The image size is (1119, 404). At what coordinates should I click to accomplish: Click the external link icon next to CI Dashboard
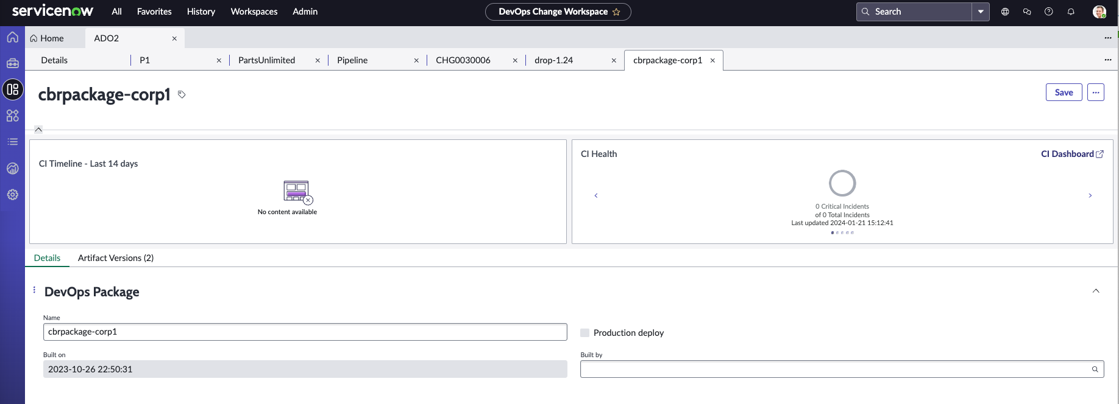[1099, 155]
